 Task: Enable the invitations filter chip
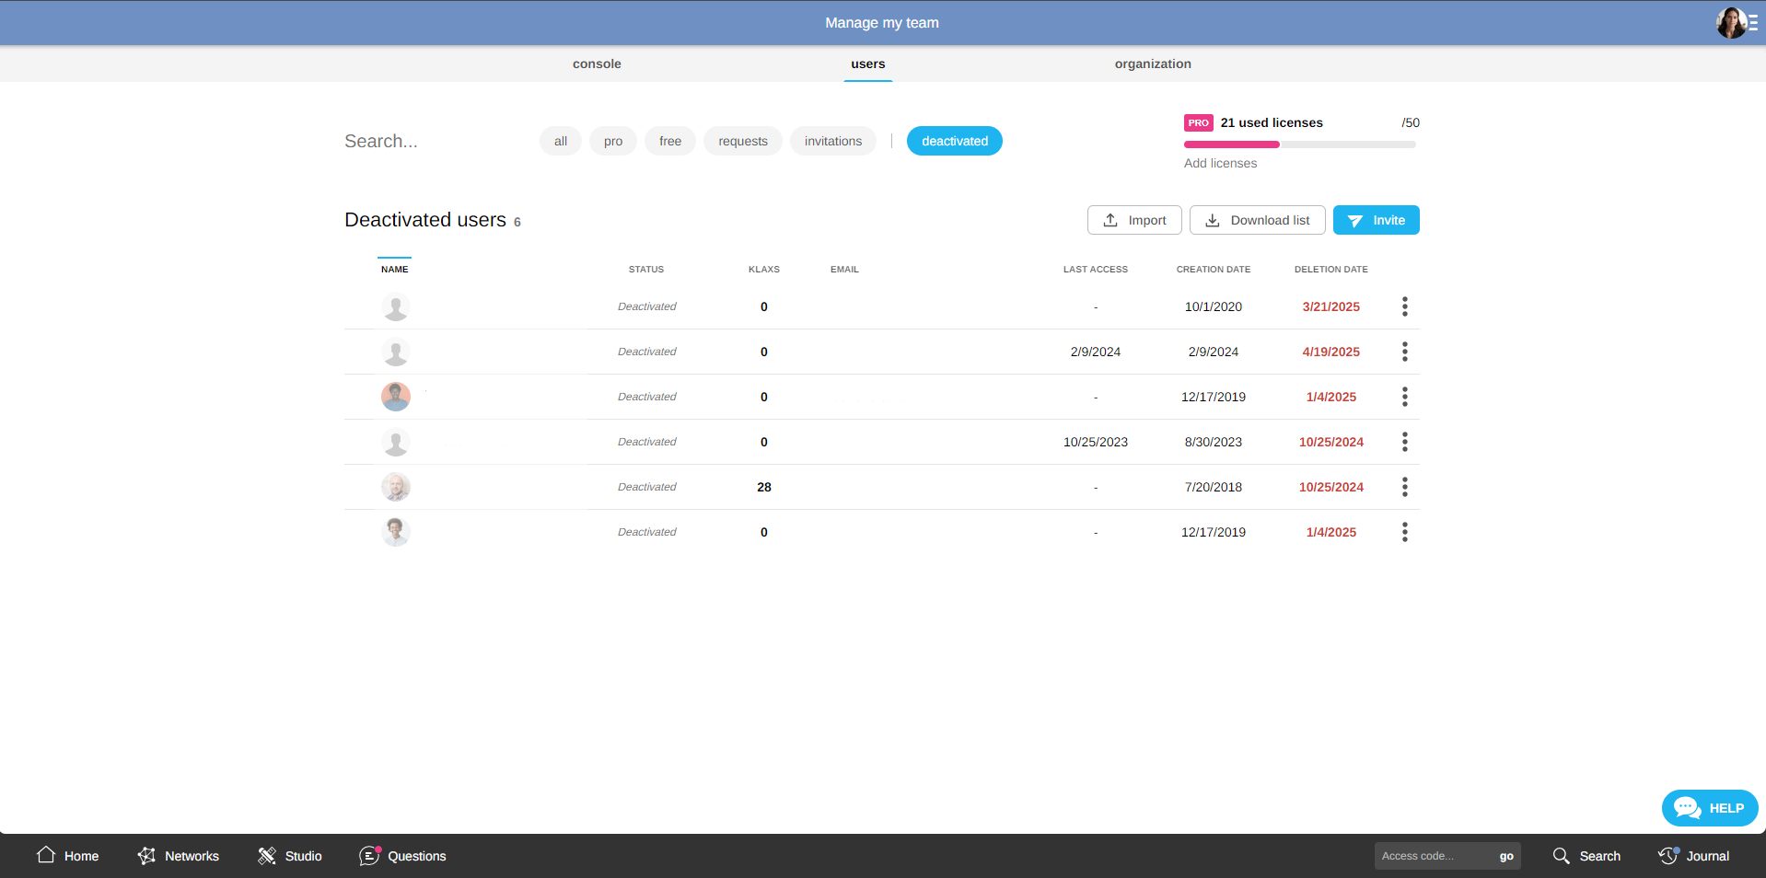[832, 141]
